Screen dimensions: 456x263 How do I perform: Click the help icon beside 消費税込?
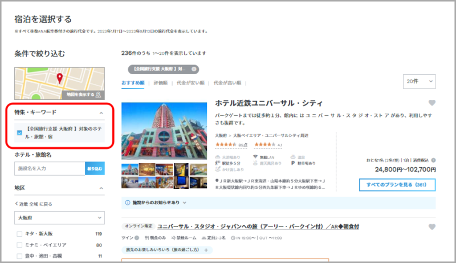[x=433, y=160]
